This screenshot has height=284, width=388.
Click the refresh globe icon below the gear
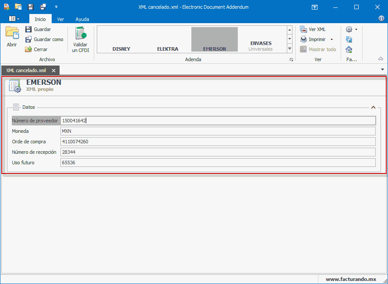[349, 39]
